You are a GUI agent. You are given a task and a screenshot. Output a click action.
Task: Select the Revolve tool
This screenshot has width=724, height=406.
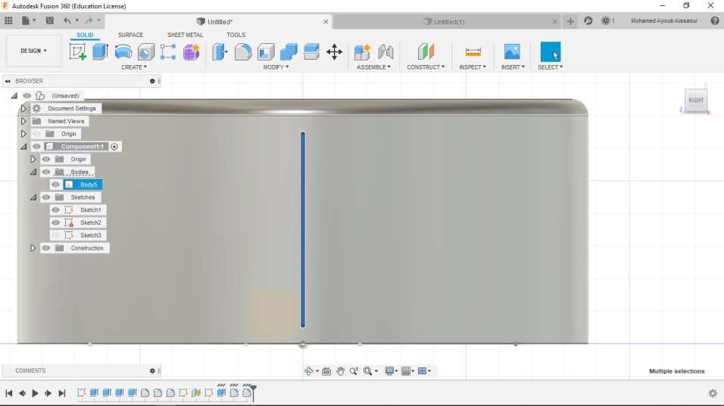pos(123,51)
